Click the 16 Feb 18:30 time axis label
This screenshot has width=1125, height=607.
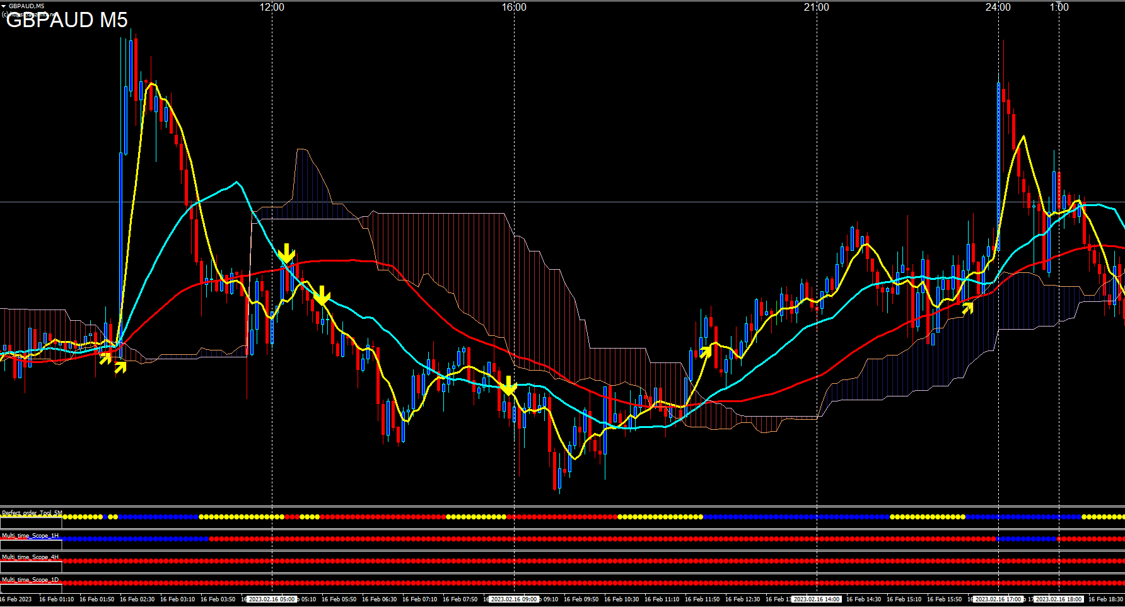[x=1105, y=599]
